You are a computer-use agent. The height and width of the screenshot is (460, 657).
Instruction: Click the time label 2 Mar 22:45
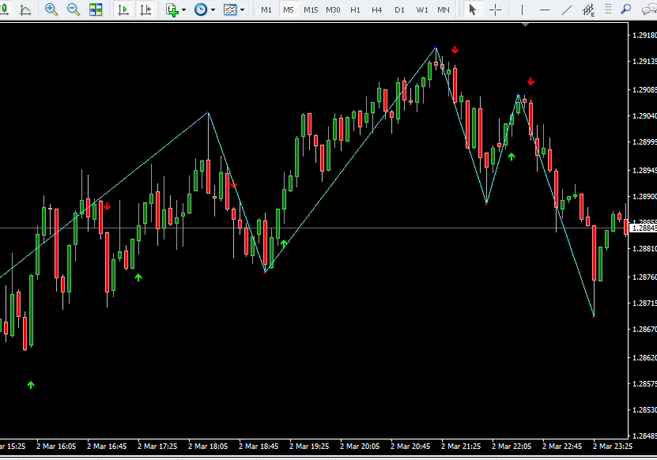click(x=562, y=447)
